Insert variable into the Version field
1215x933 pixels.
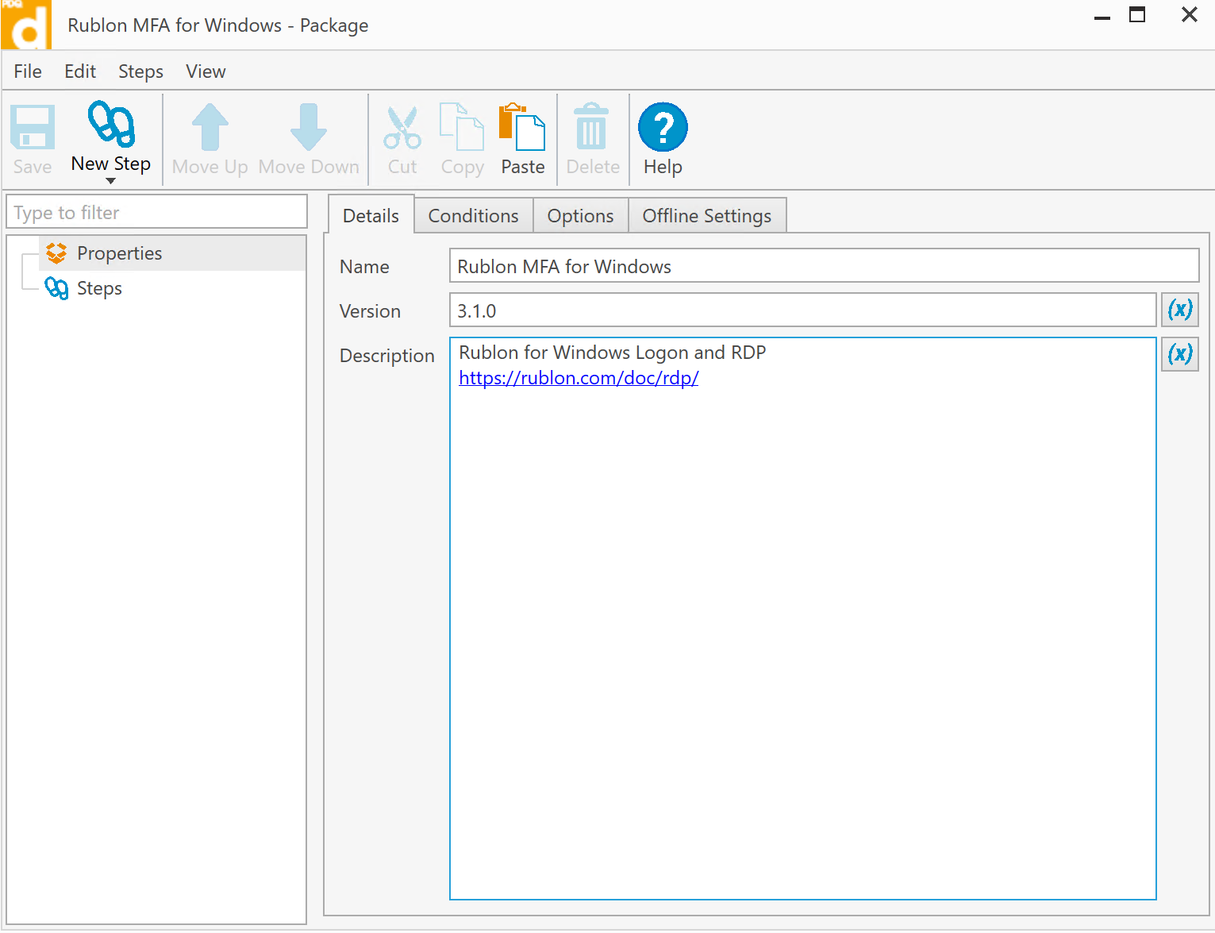[1180, 310]
